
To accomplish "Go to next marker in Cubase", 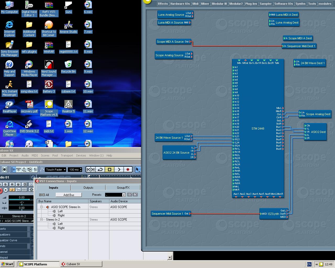I will click(93, 170).
